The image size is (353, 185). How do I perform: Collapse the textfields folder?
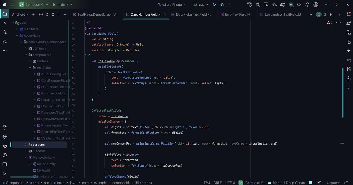[x=30, y=68]
